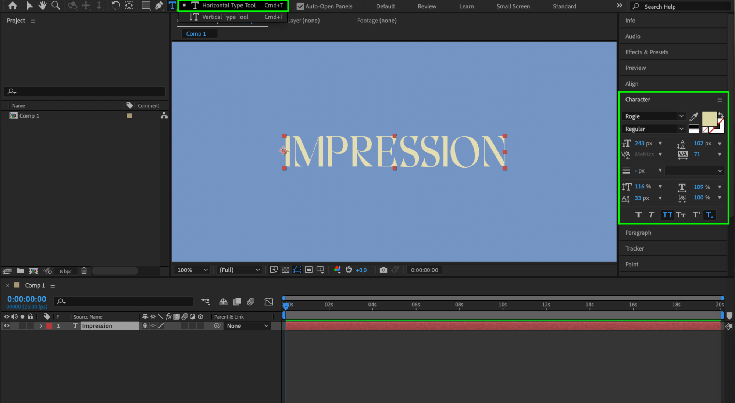The image size is (735, 403).
Task: Toggle All Caps text style
Action: click(667, 215)
